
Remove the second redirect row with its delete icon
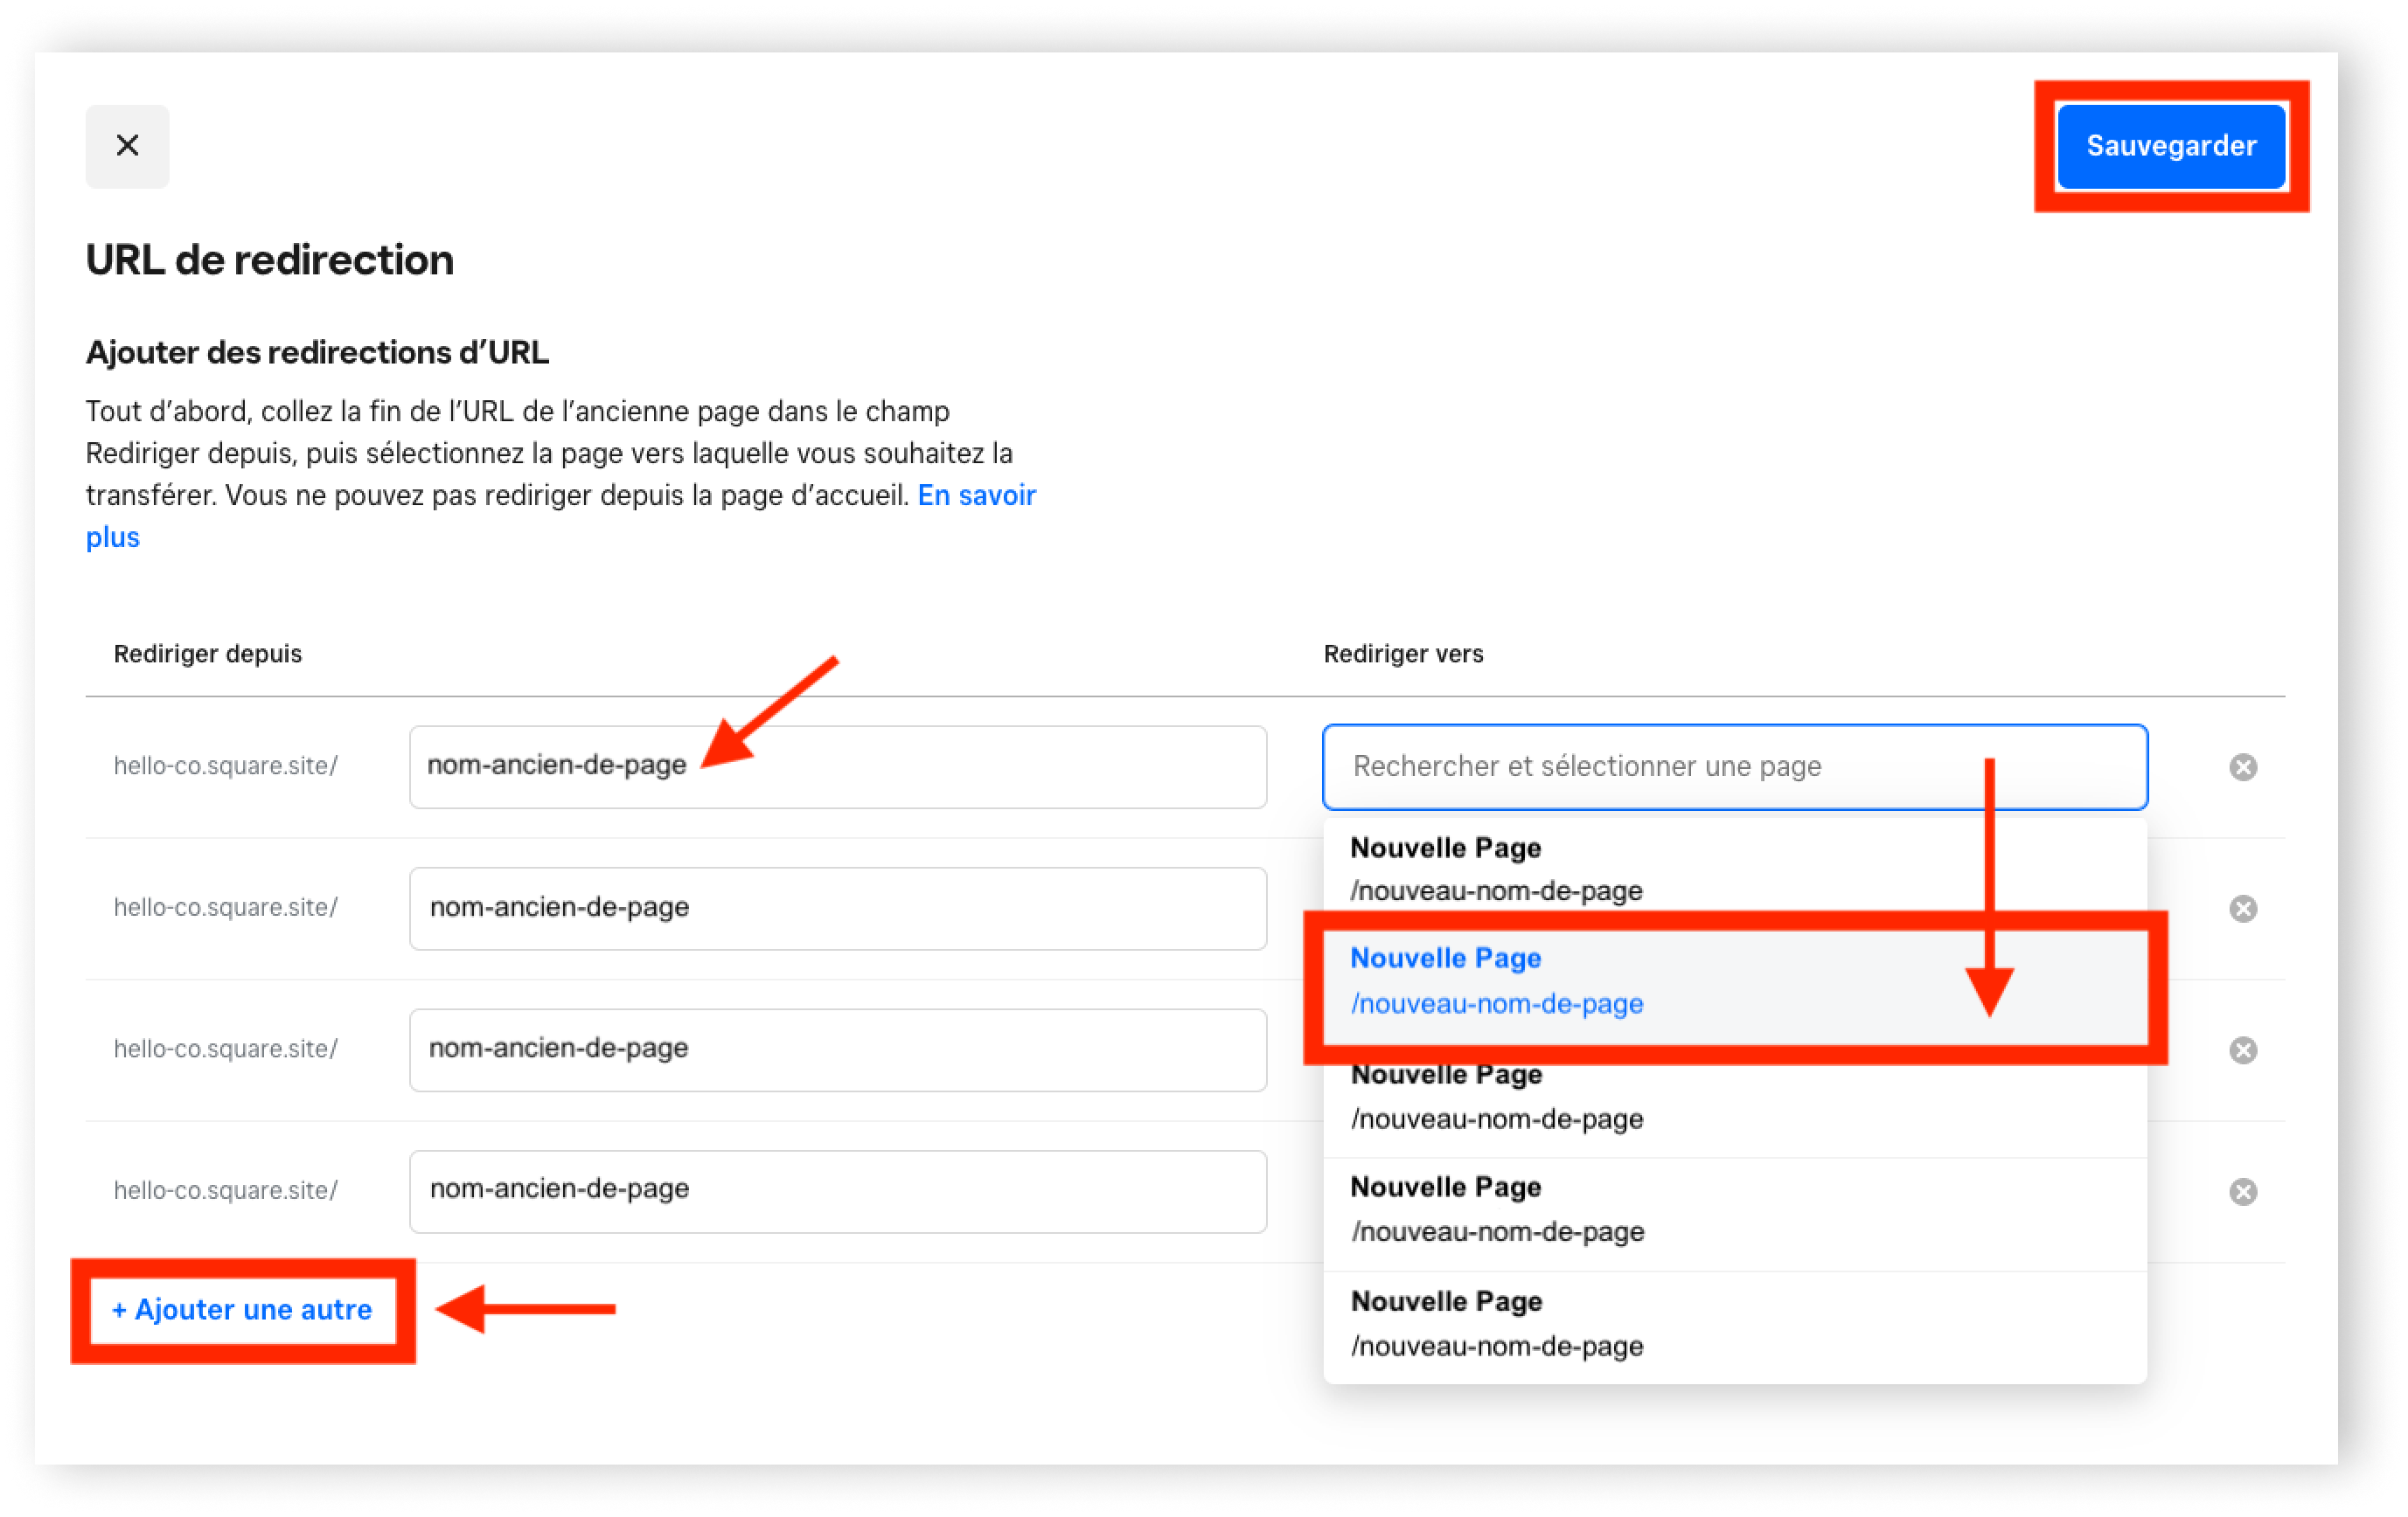pyautogui.click(x=2243, y=909)
